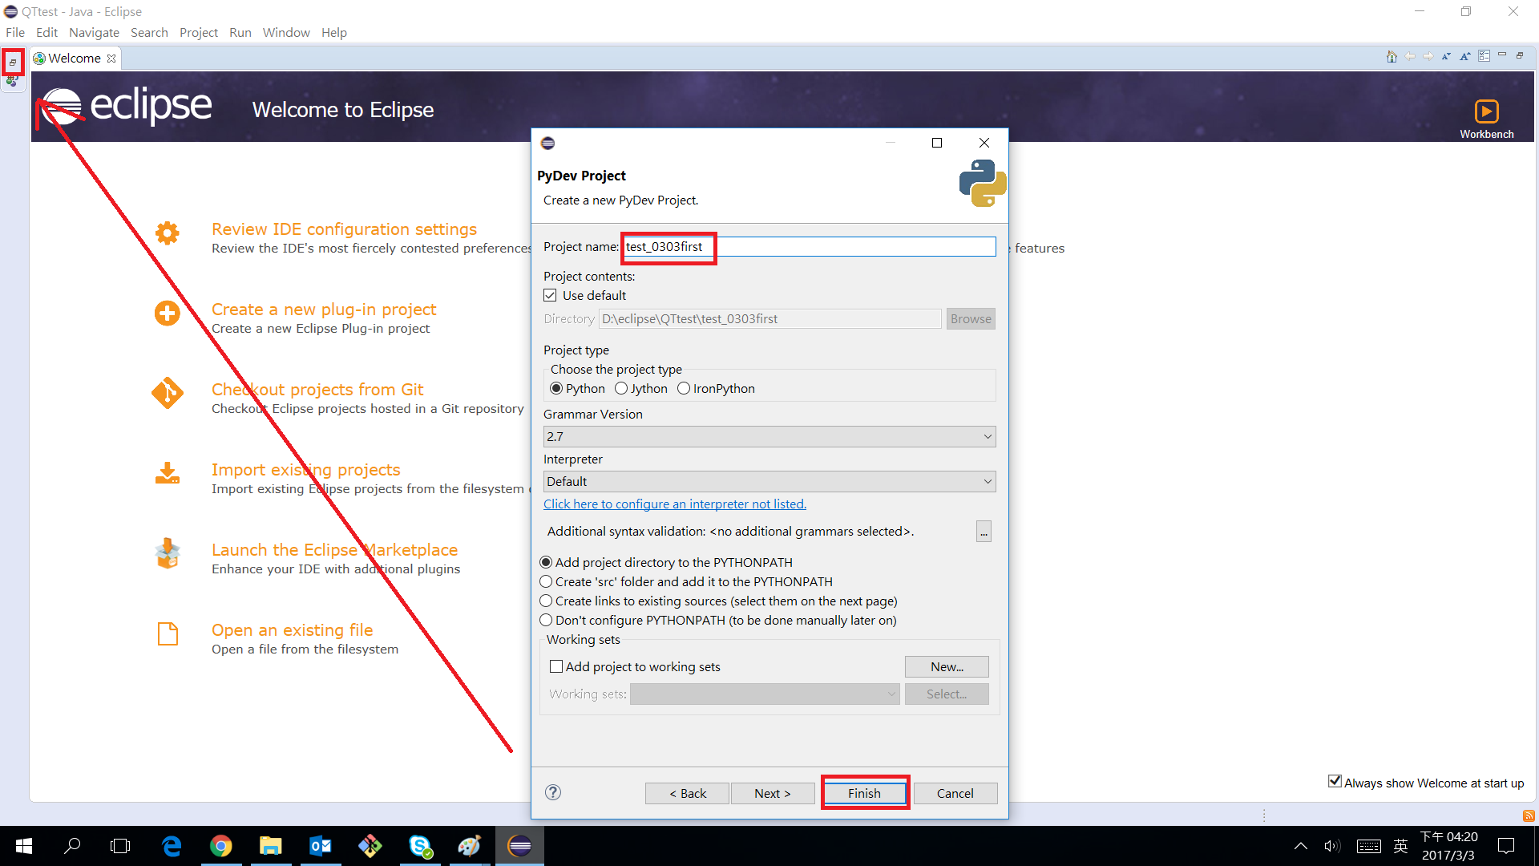
Task: Open the Action Center notification icon
Action: click(1507, 846)
